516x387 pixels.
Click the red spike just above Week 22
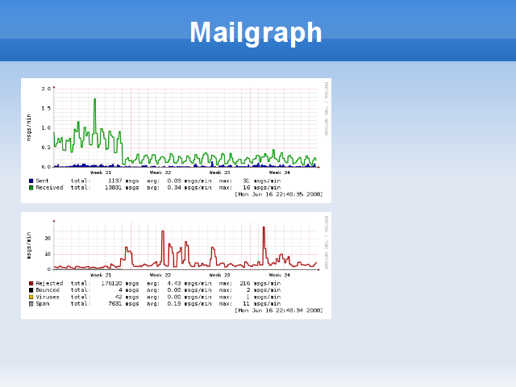pos(163,247)
